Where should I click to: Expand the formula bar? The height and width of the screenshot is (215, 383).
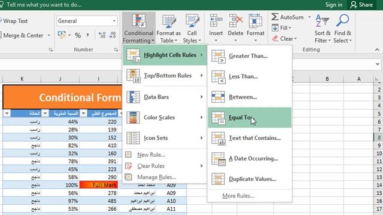tap(378, 64)
